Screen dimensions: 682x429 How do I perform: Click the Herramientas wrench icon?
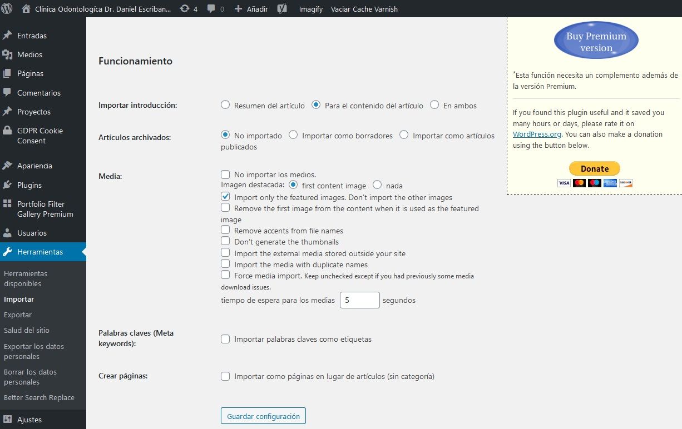7,252
